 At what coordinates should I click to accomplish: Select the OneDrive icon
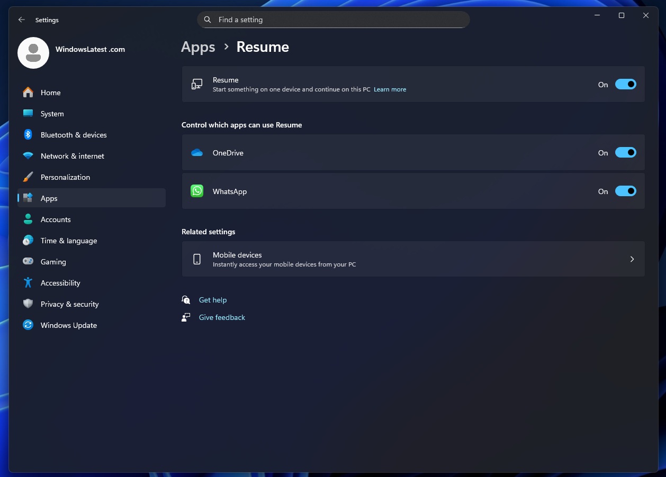pos(197,152)
